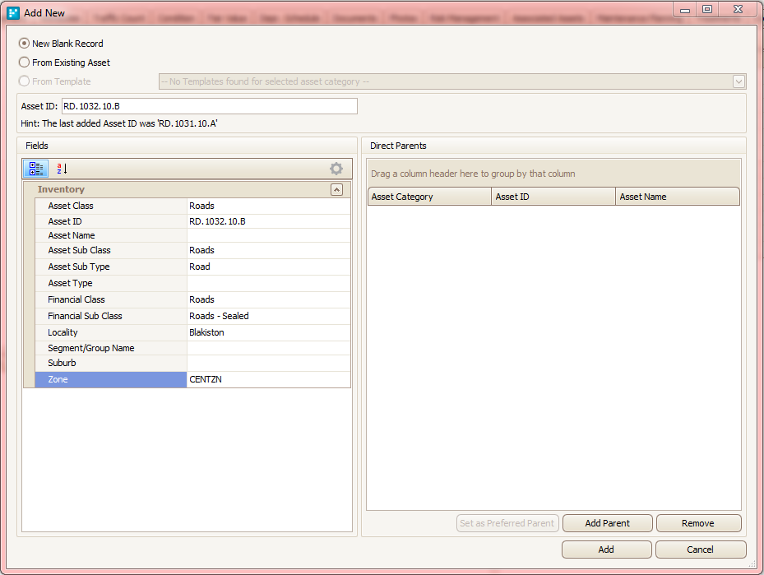The width and height of the screenshot is (764, 575).
Task: Collapse the Inventory section
Action: (x=336, y=189)
